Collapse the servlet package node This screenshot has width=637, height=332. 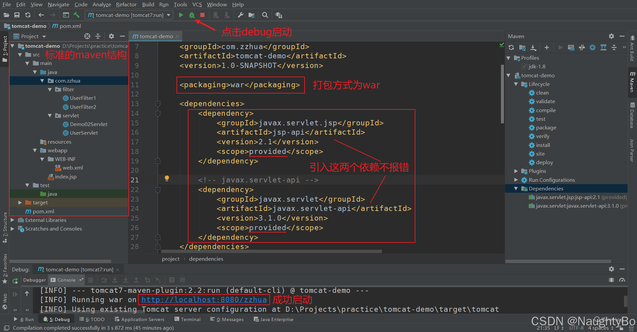coord(50,115)
